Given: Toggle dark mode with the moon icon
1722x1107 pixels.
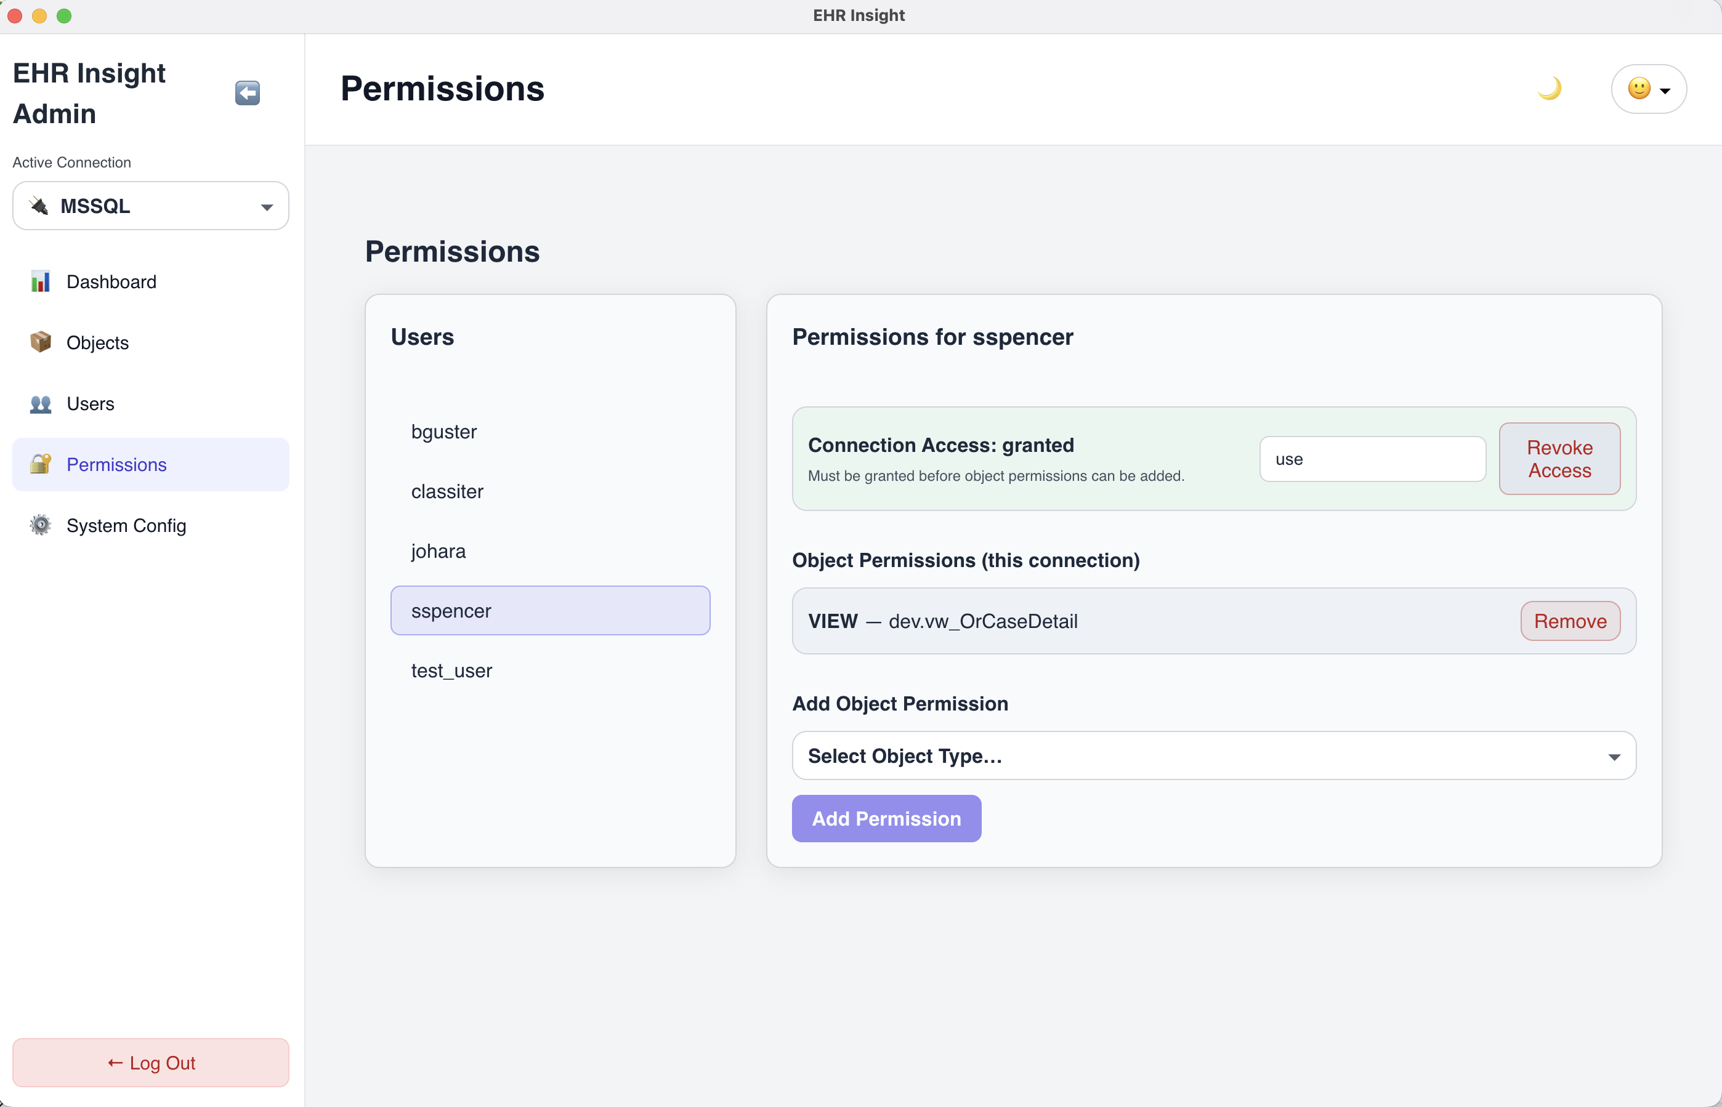Looking at the screenshot, I should coord(1551,89).
